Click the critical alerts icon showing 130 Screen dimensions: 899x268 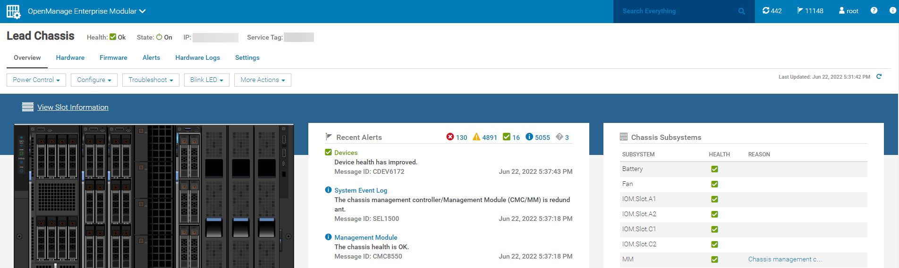click(x=450, y=137)
